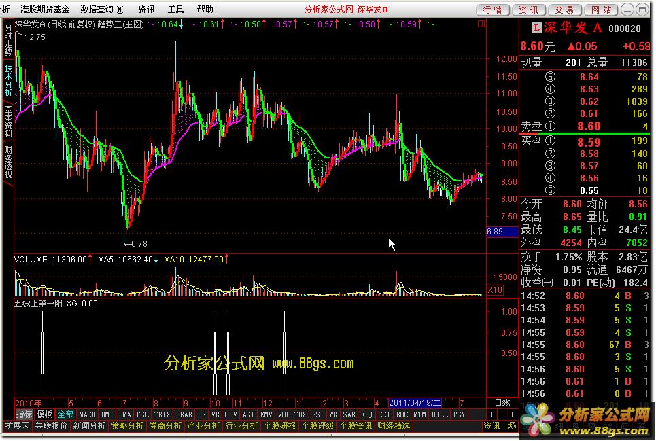This screenshot has height=441, width=656.
Task: Open the 财经精选 tab
Action: coord(394,426)
